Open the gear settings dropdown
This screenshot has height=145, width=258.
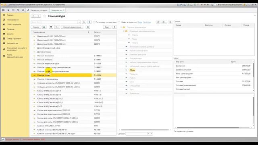pos(164,22)
